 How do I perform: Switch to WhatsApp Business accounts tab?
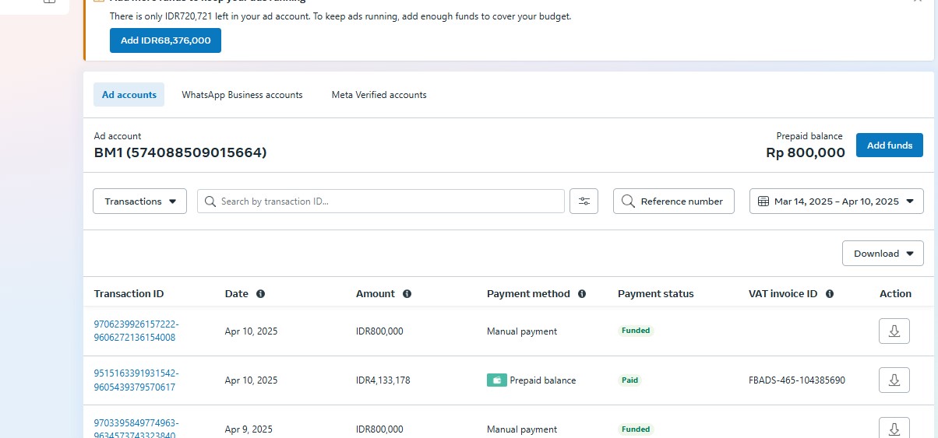coord(242,95)
